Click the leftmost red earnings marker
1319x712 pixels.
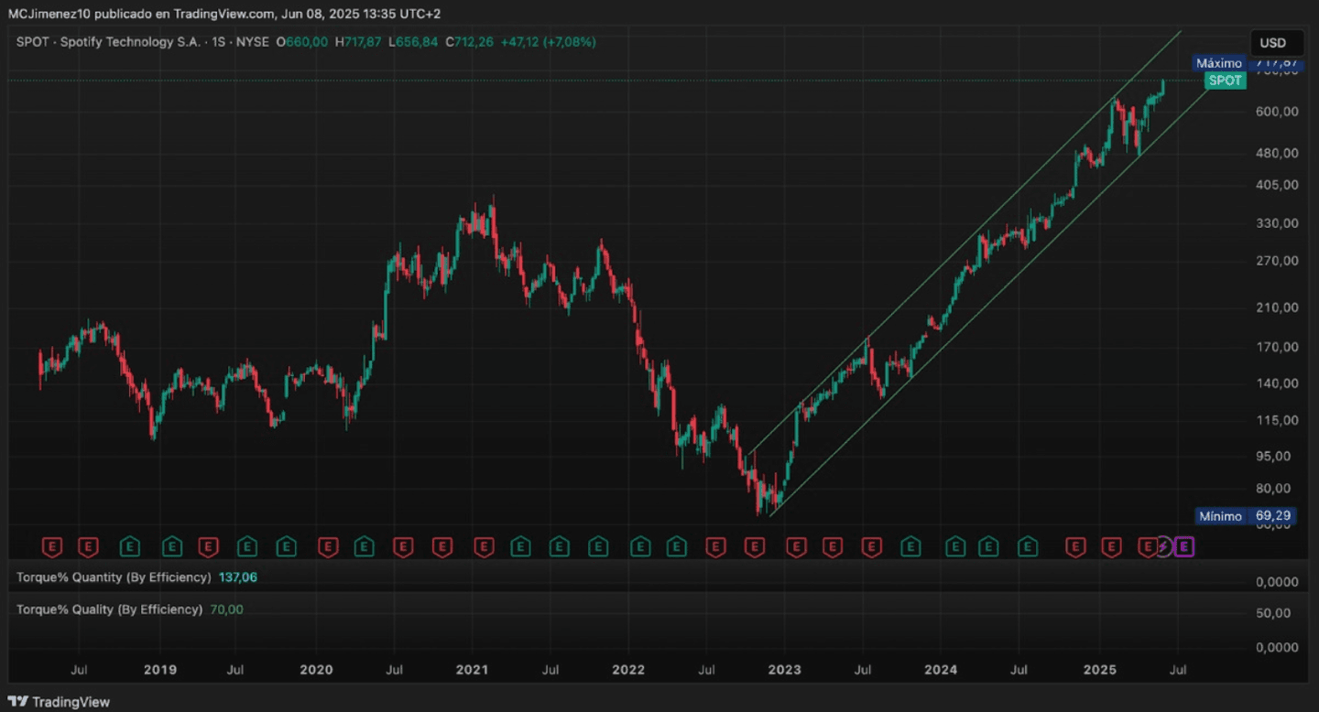(53, 547)
